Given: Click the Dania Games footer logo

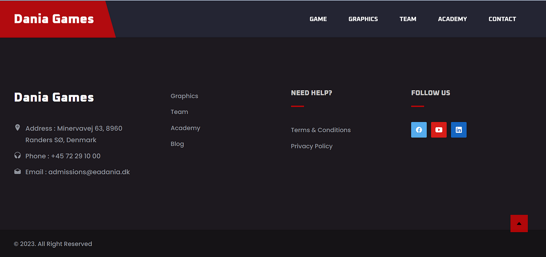Looking at the screenshot, I should [54, 97].
